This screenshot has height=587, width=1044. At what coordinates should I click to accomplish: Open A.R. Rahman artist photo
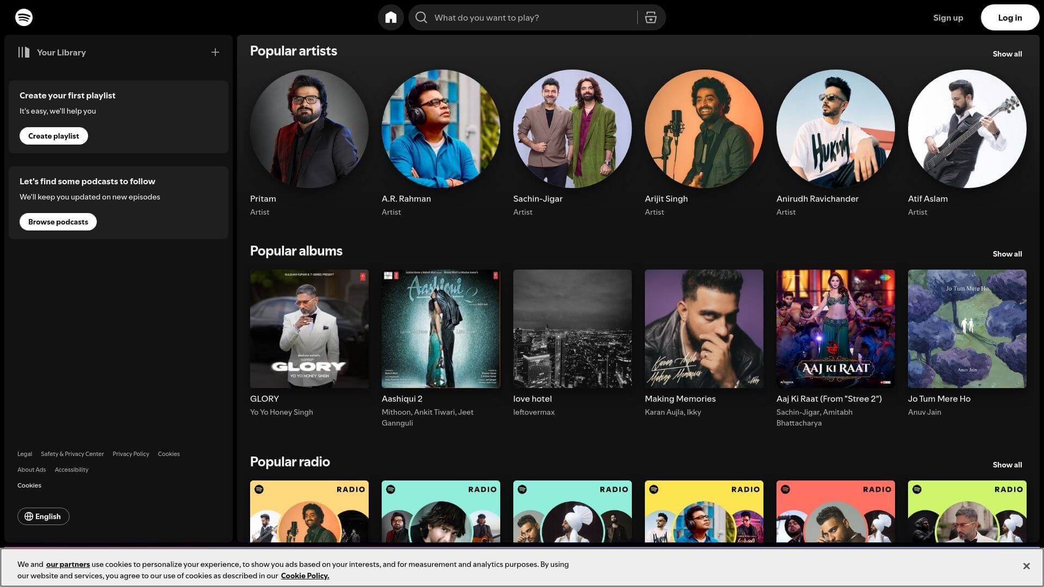(x=441, y=129)
